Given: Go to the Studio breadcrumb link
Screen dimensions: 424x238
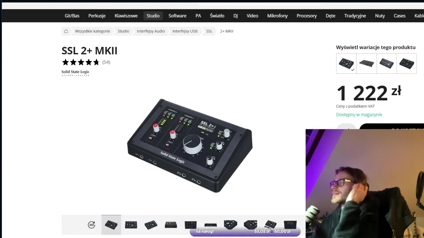Looking at the screenshot, I should [123, 31].
